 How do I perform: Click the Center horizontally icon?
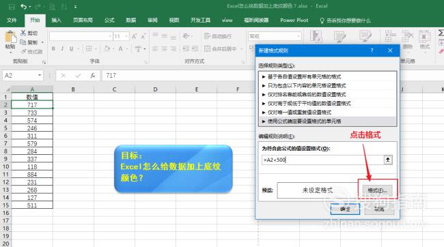pos(164,48)
